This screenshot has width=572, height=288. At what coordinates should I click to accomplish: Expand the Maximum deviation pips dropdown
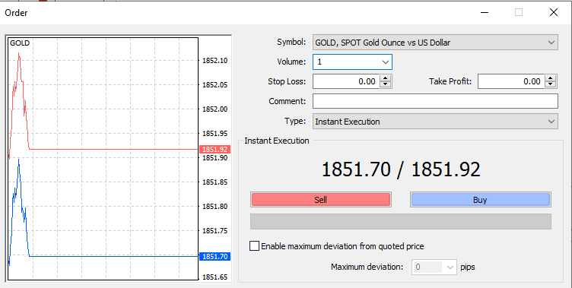tap(450, 267)
